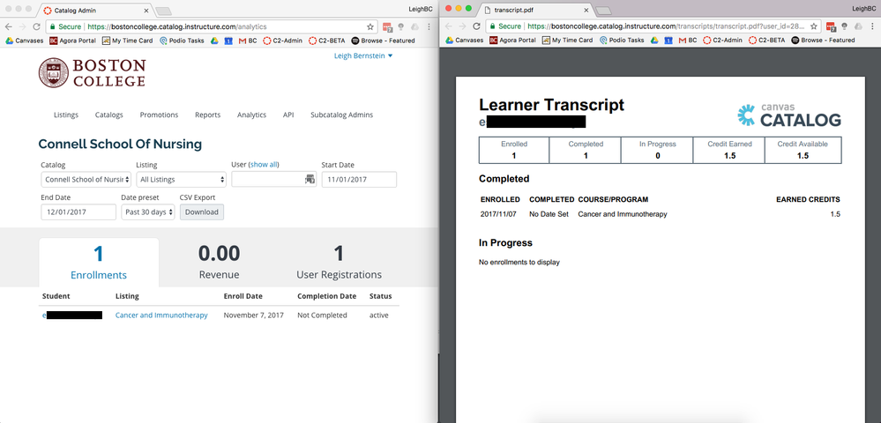Open C2-Admin bookmark in Catalog Admin window
Image resolution: width=881 pixels, height=423 pixels.
282,41
